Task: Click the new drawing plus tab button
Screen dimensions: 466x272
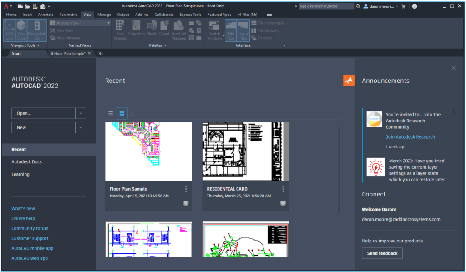Action: point(100,54)
